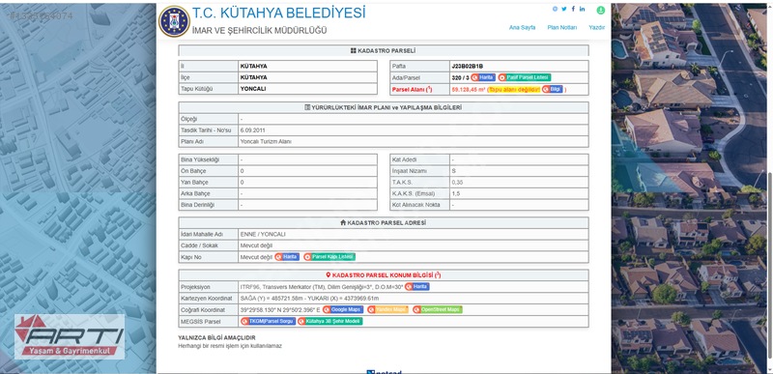Click the Bilgi button beside Parsel Alanı
The width and height of the screenshot is (773, 374).
(552, 89)
